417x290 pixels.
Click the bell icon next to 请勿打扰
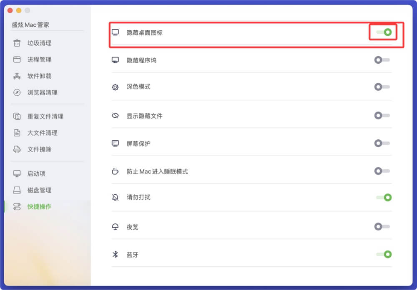click(x=115, y=197)
